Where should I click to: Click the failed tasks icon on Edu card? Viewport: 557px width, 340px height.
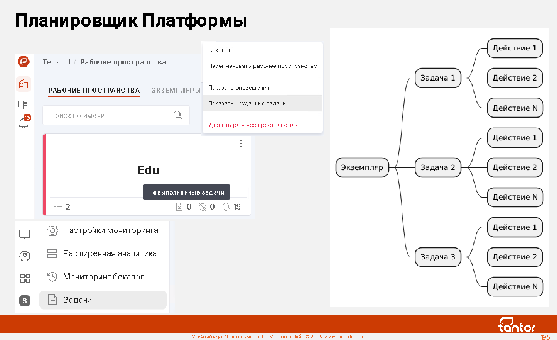[x=179, y=207]
